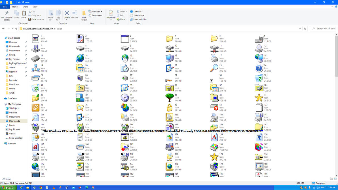Open the File menu

tap(5, 7)
